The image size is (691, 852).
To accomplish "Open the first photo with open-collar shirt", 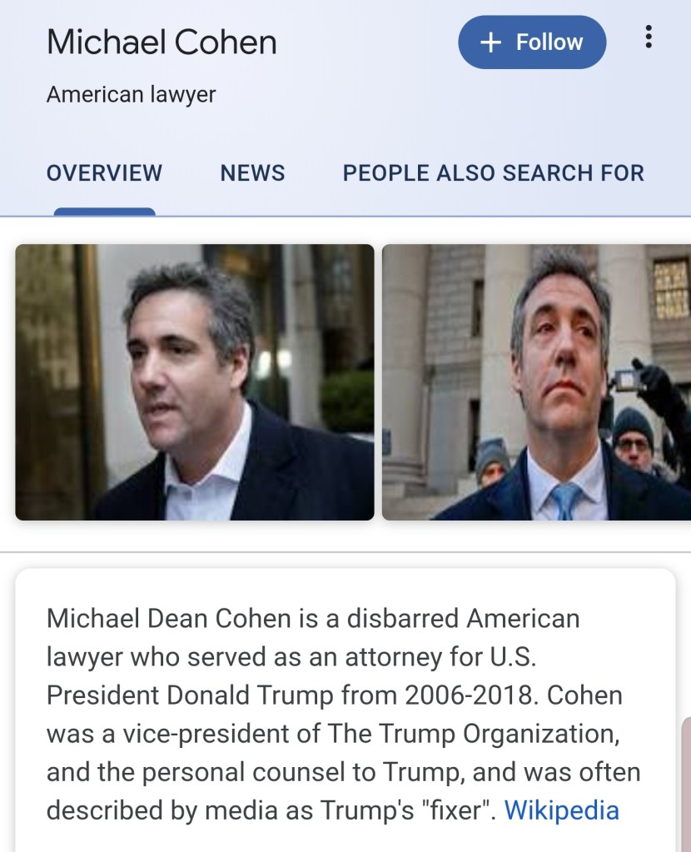I will [x=195, y=382].
